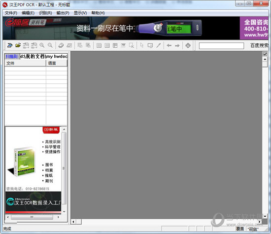This screenshot has width=271, height=234.
Task: Click the screen selection rectangle icon
Action: [x=150, y=45]
